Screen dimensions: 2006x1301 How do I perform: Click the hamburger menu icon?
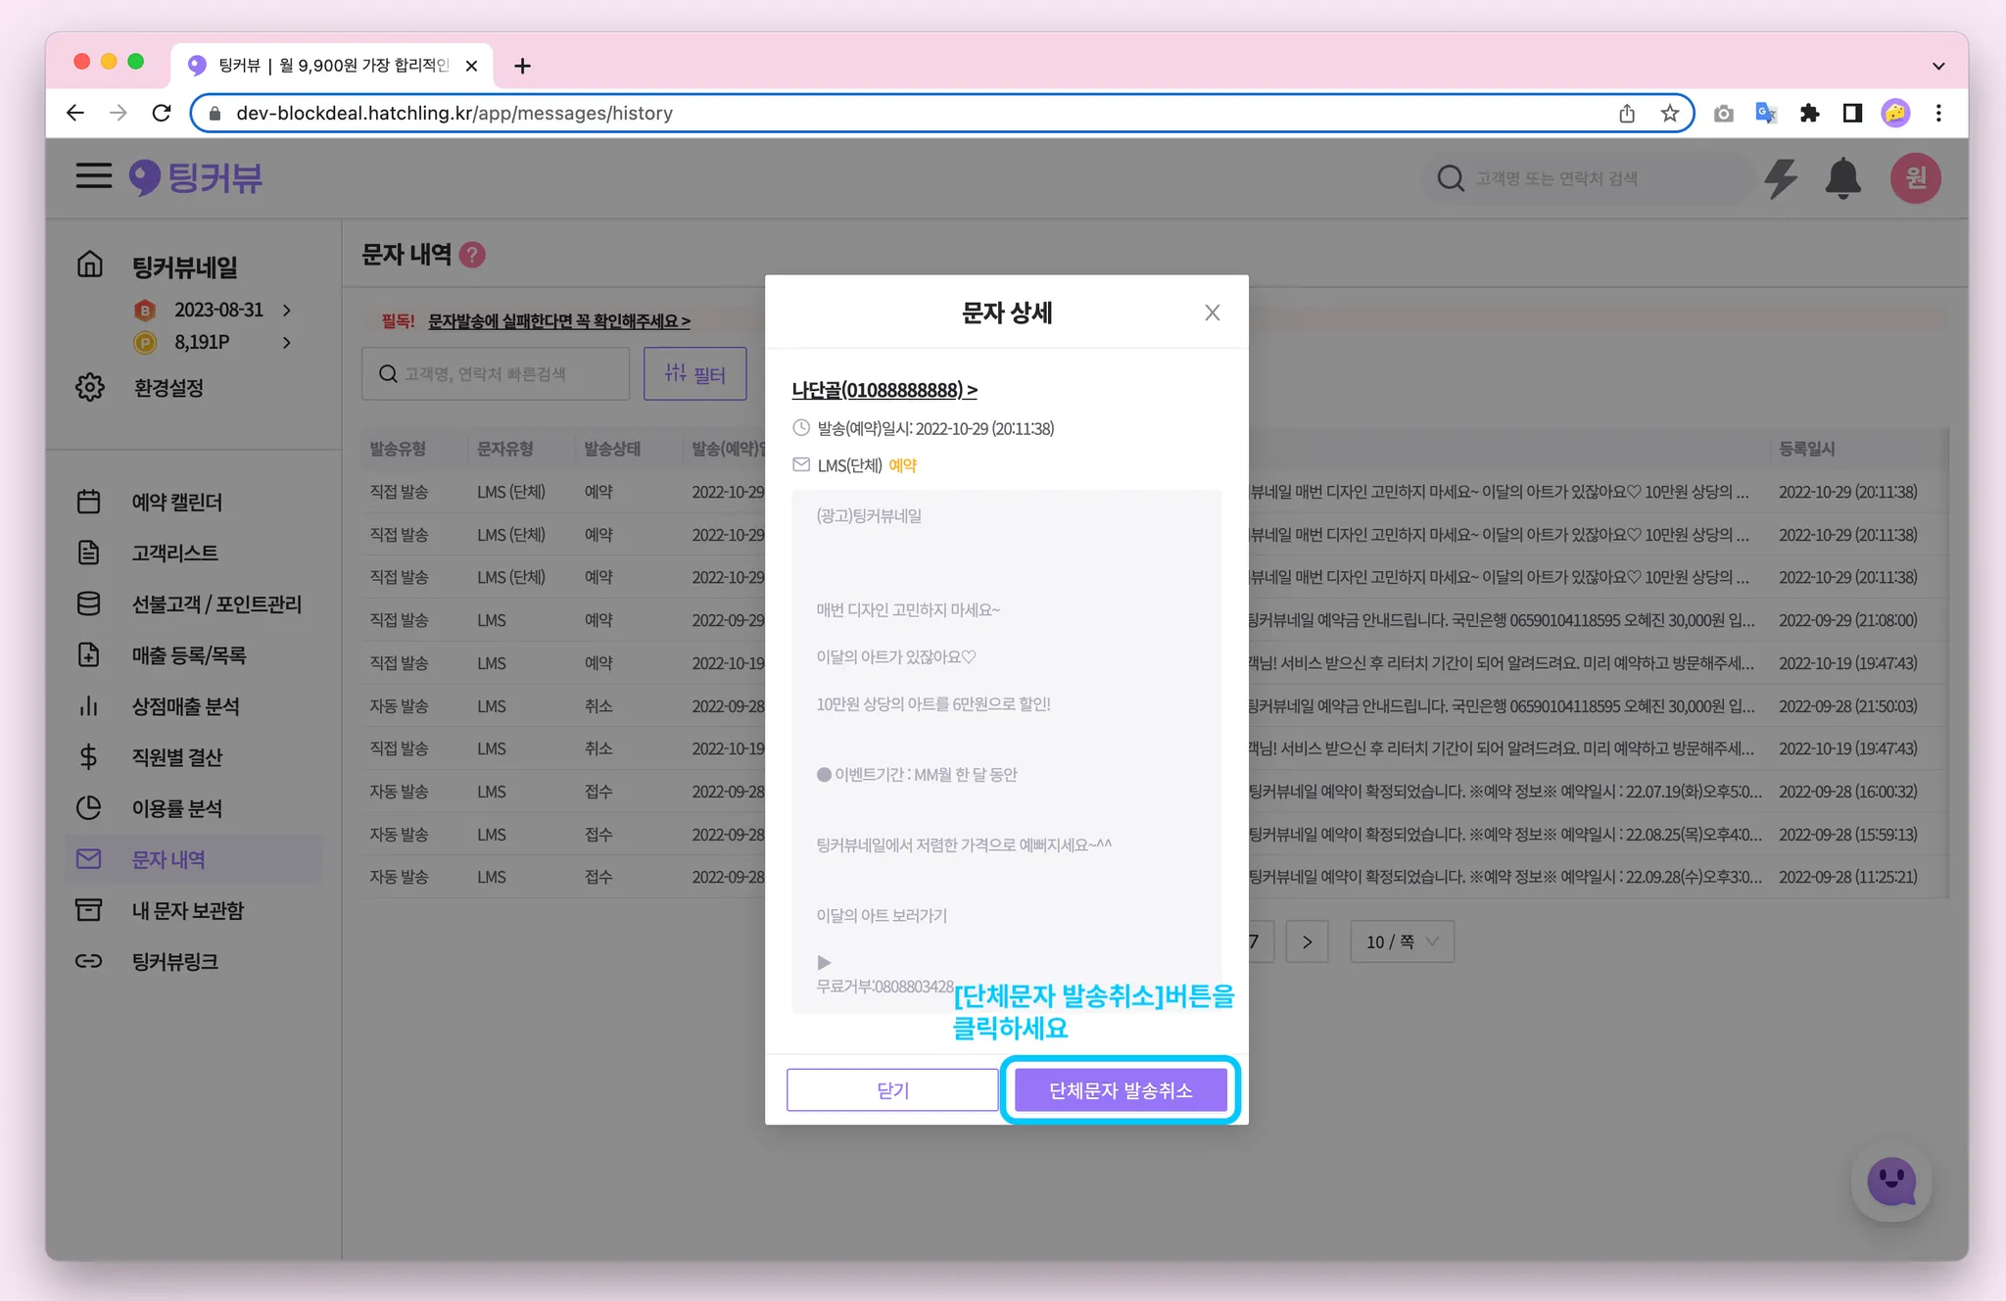coord(94,176)
